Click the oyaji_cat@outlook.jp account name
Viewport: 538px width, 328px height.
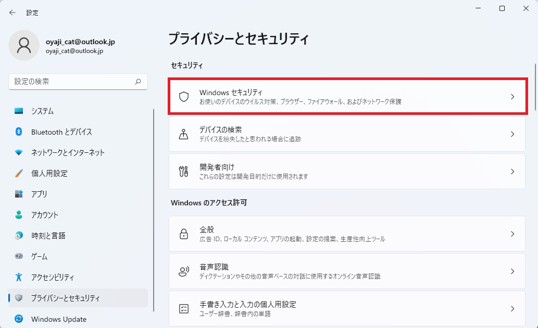click(x=80, y=42)
